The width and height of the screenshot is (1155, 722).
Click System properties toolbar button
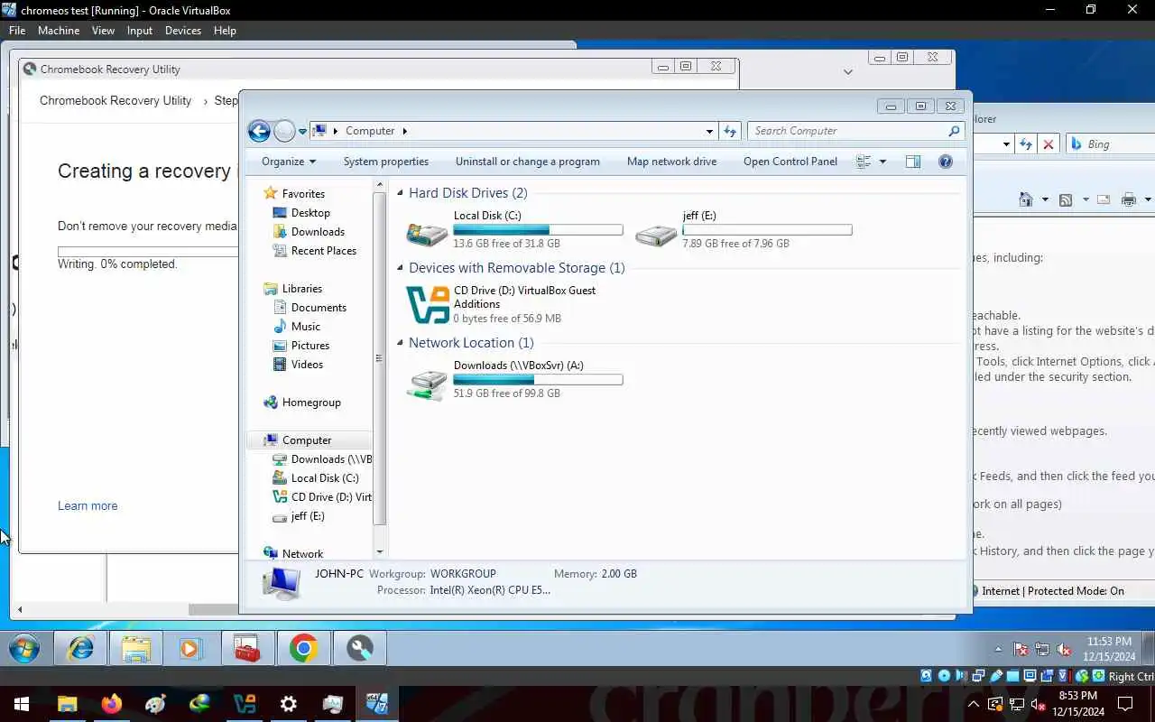pyautogui.click(x=386, y=162)
